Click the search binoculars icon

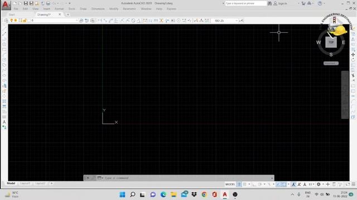[x=269, y=3]
